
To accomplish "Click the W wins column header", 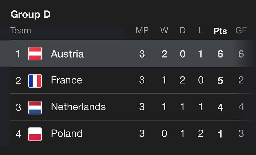I will click(164, 30).
